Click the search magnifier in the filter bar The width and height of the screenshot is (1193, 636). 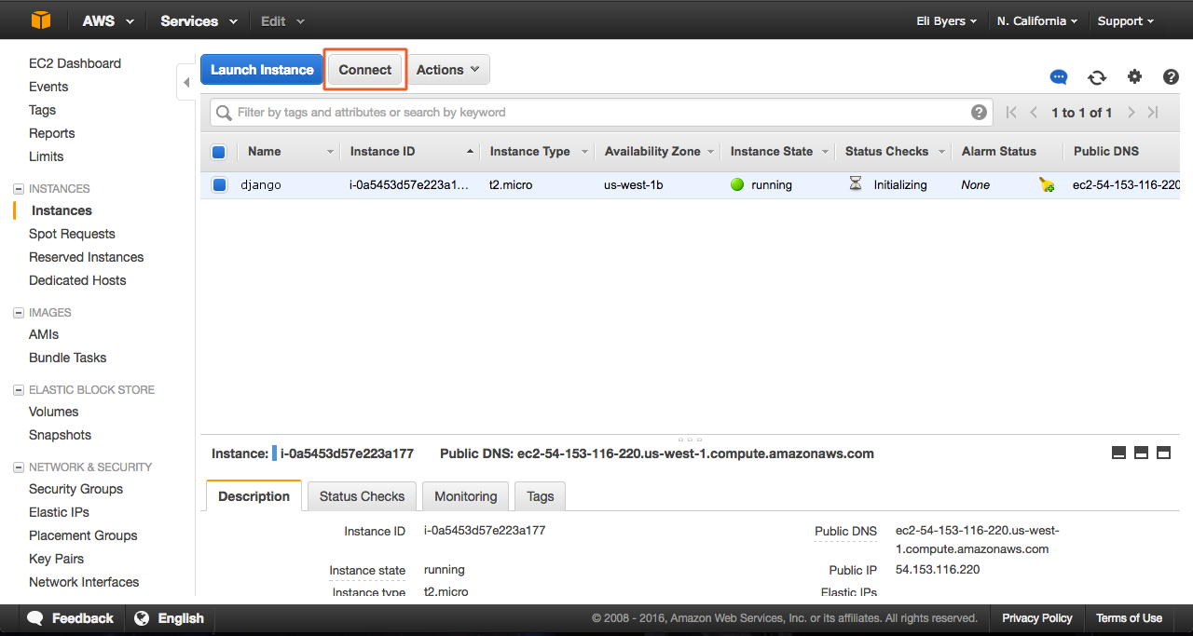click(x=223, y=112)
